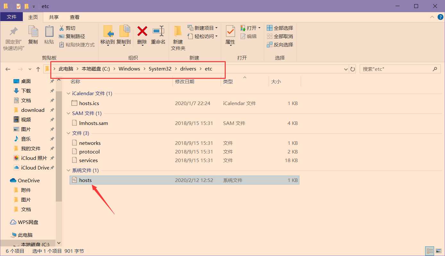This screenshot has height=256, width=445.
Task: Click the New folder icon in the title bar
Action: click(x=26, y=6)
